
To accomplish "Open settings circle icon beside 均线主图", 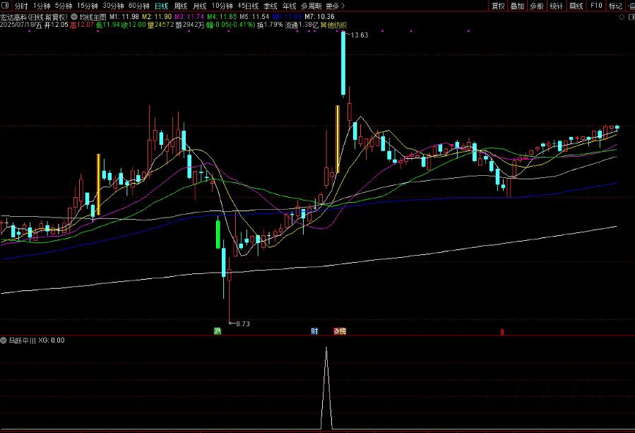I will tap(75, 16).
